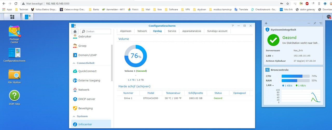Select Infocenter in the sidebar
The image size is (332, 130).
coord(91,124)
